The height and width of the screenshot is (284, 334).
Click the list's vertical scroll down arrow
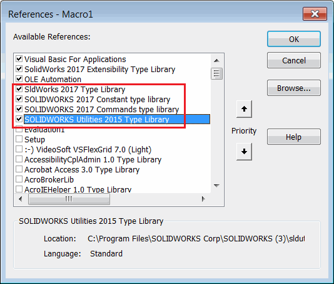(x=216, y=186)
